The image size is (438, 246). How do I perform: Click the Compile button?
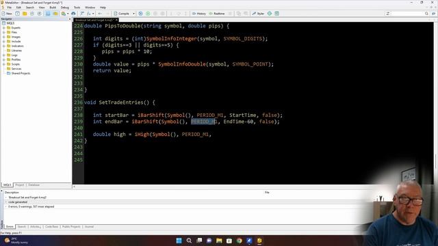pos(122,14)
